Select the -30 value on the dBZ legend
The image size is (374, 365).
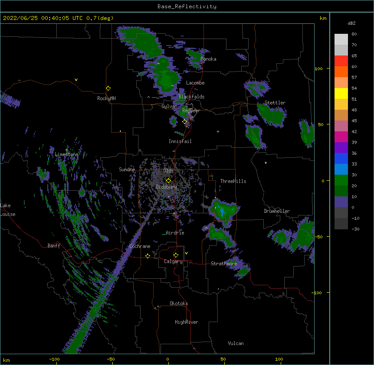355,229
